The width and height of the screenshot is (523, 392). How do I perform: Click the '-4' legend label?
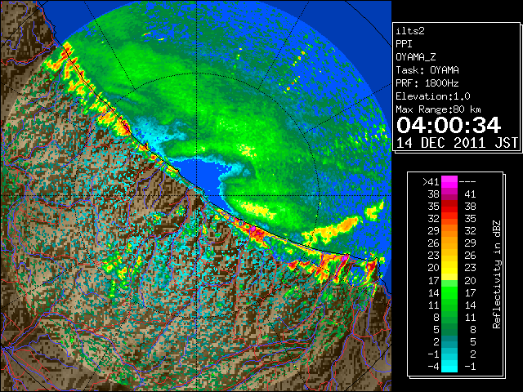coord(433,366)
